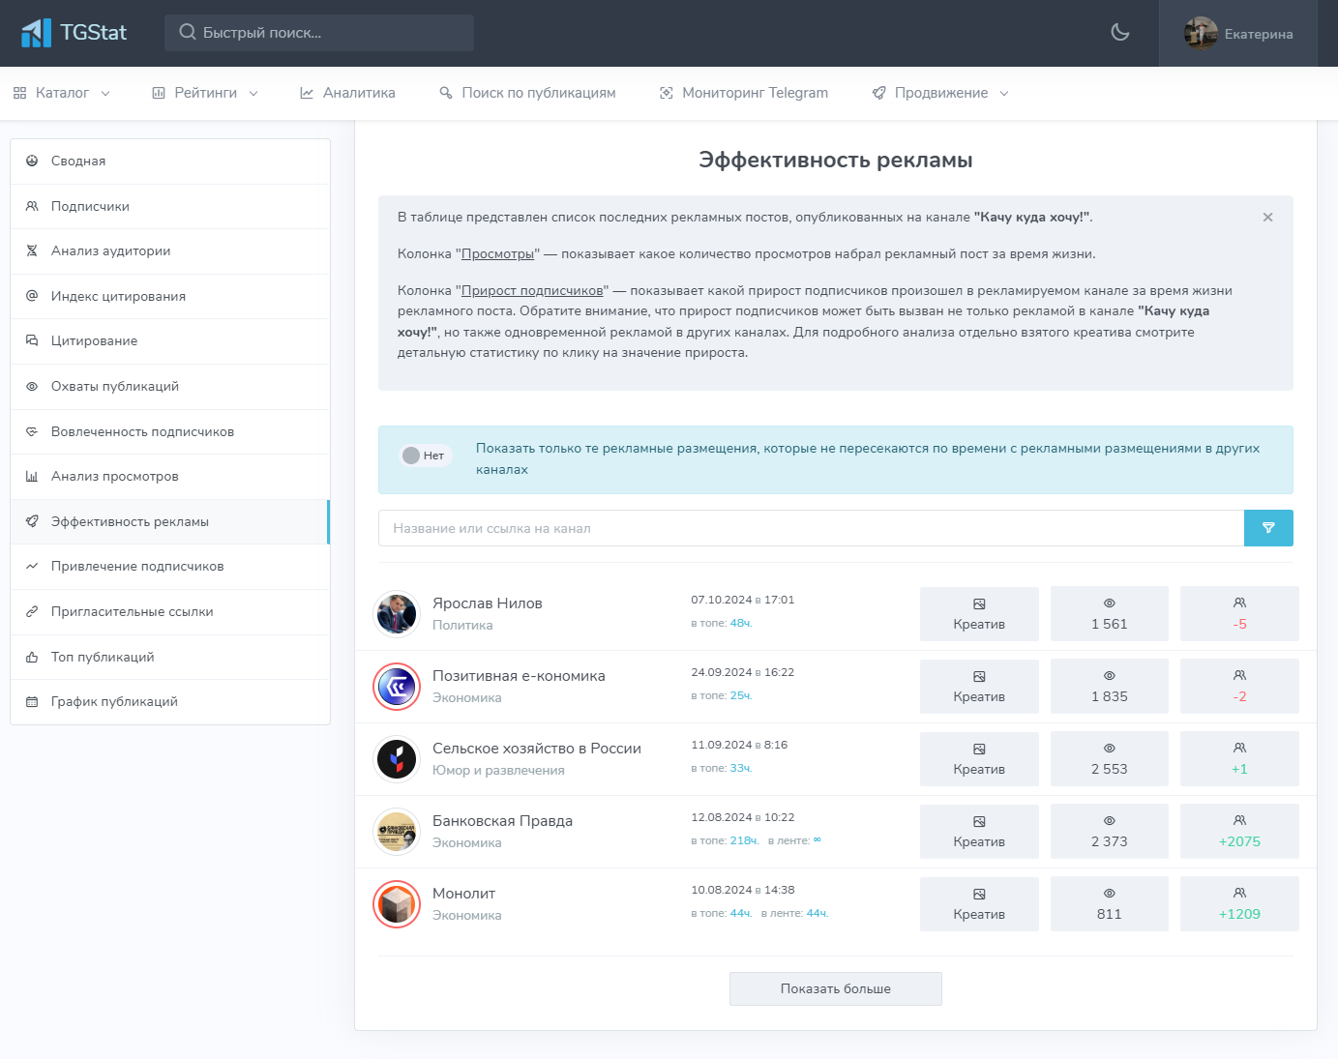Screen dimensions: 1338x1059
Task: Click the Позитивная е-кономика channel name
Action: click(x=519, y=676)
